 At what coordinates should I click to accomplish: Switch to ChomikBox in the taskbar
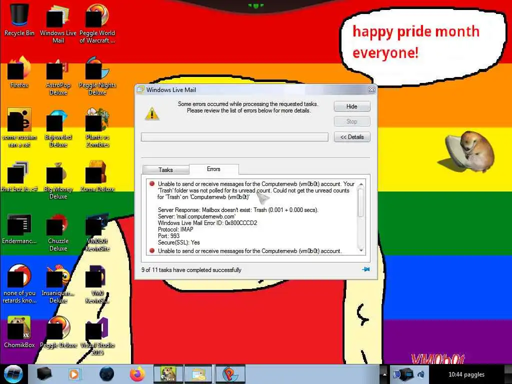(168, 374)
